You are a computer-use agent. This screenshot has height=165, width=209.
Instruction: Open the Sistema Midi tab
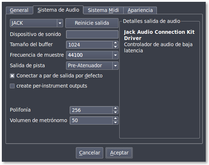coord(103,11)
